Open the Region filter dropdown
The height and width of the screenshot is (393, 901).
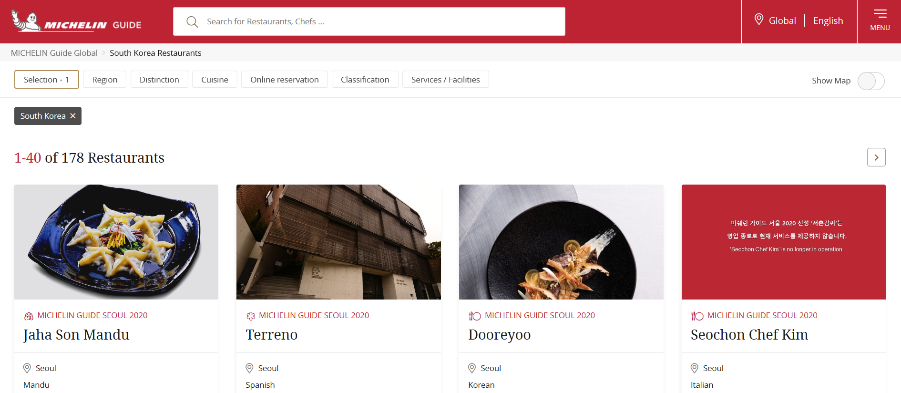pos(105,80)
